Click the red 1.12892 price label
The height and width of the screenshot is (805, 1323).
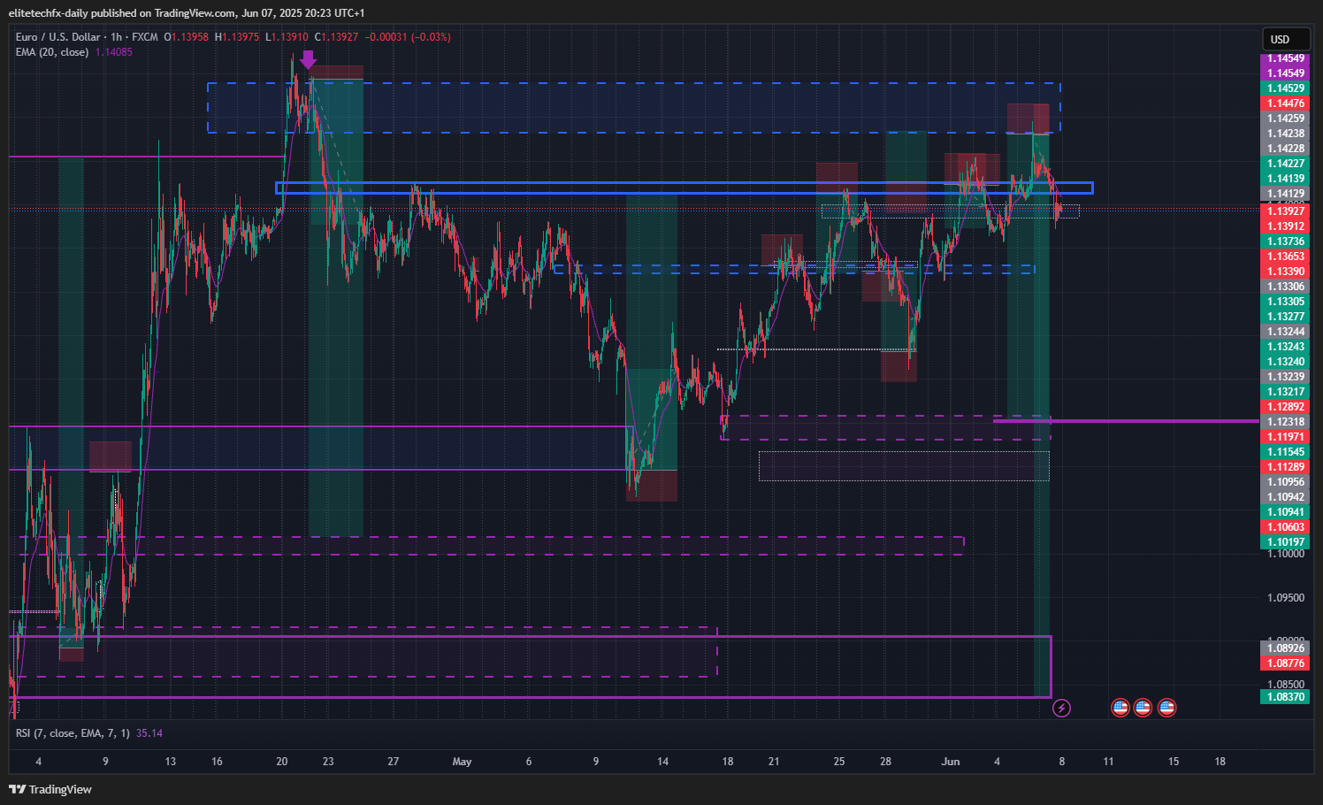coord(1285,407)
